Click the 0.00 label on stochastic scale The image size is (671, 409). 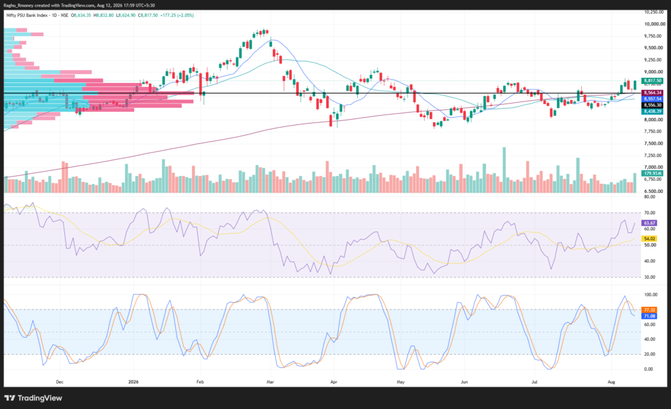point(649,369)
